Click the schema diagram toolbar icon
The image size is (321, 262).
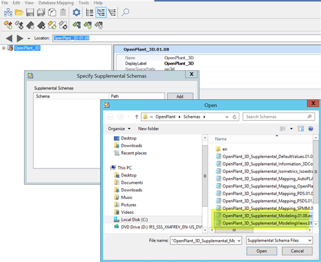tap(8, 13)
